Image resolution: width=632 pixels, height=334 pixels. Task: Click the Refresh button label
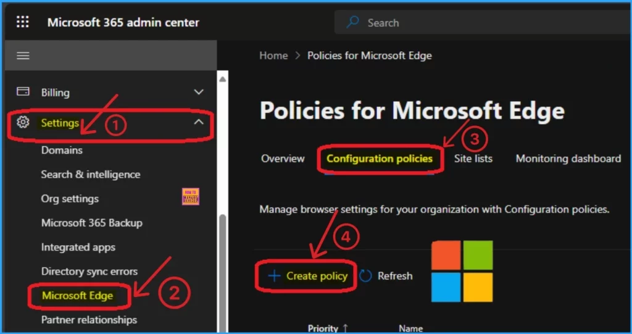(395, 276)
